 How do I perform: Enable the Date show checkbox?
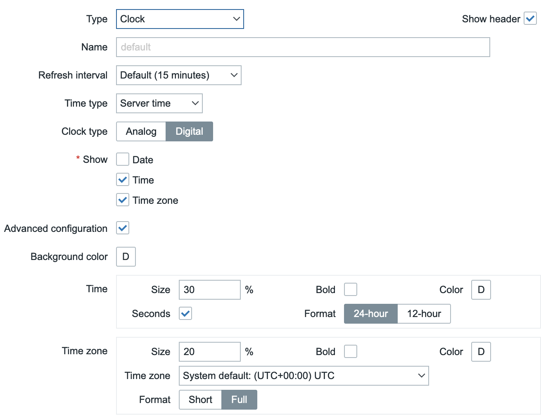click(x=123, y=160)
